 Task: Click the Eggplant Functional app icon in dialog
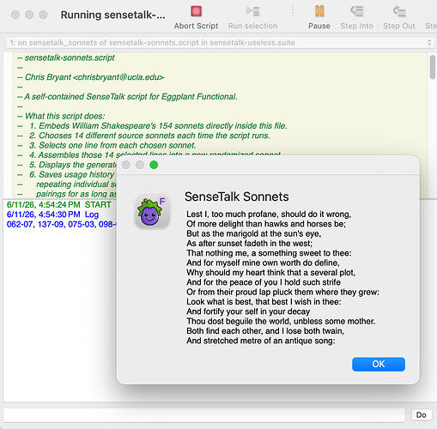(152, 211)
